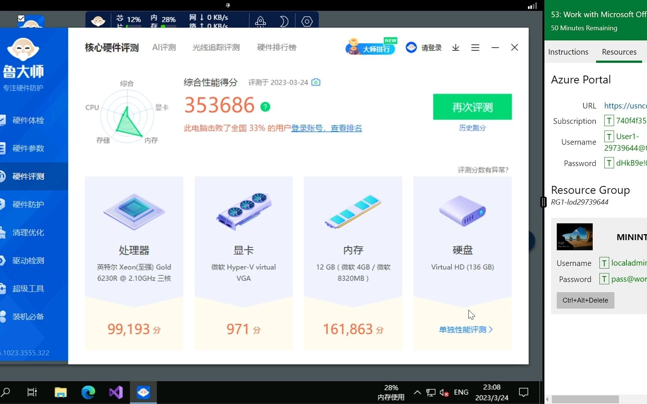Viewport: 647px width, 404px height.
Task: Click the hexagon settings icon in floating bar
Action: (307, 21)
